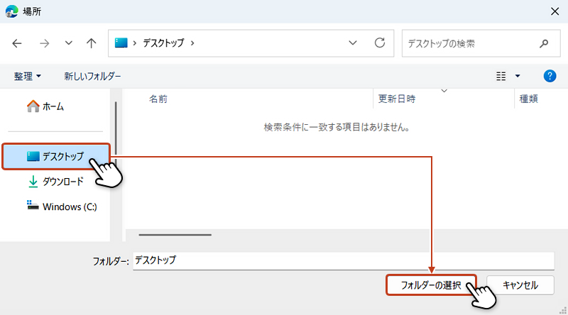Click the Forward navigation arrow
568x315 pixels.
[x=44, y=43]
